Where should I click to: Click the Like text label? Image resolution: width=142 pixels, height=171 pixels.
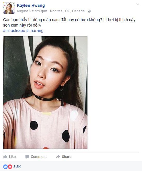pyautogui.click(x=12, y=157)
